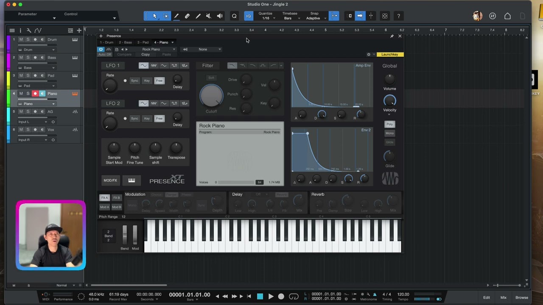Switch to the 3 - Pad instrument tab
Viewport: 543px width, 305px height.
[x=143, y=42]
